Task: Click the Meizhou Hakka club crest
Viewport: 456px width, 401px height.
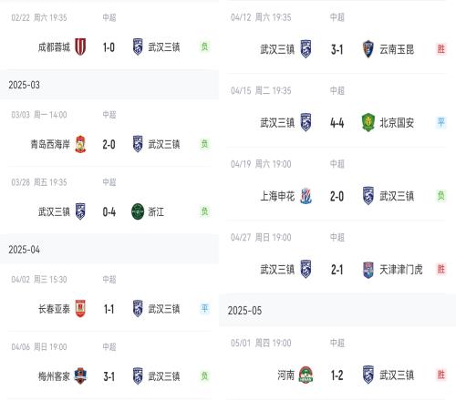Action: [80, 376]
